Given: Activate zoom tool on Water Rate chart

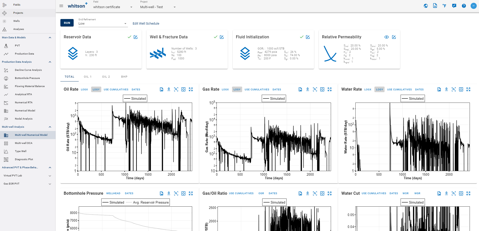Looking at the screenshot, I should [454, 89].
